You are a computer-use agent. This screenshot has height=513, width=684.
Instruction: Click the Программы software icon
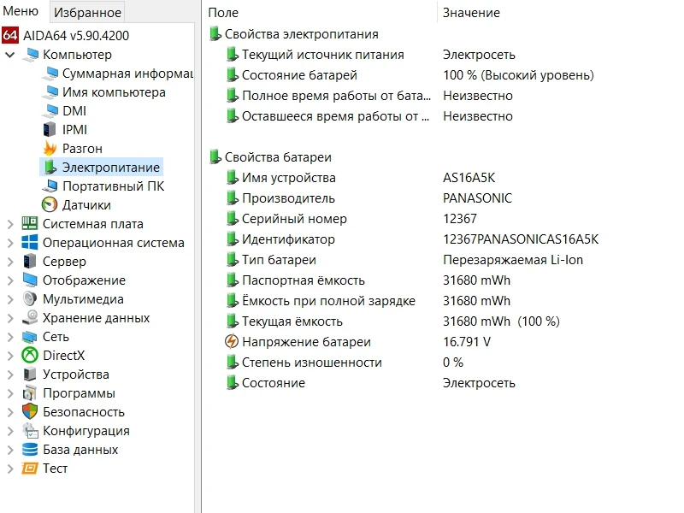click(30, 392)
